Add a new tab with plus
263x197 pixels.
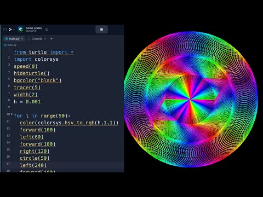[x=52, y=39]
